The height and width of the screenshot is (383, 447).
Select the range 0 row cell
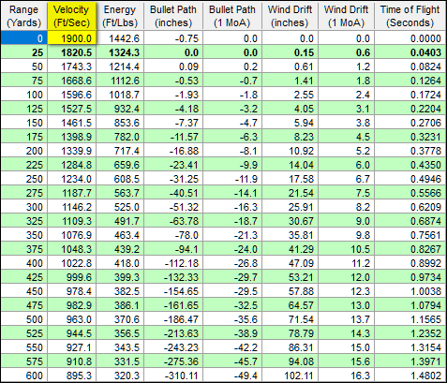pyautogui.click(x=24, y=38)
